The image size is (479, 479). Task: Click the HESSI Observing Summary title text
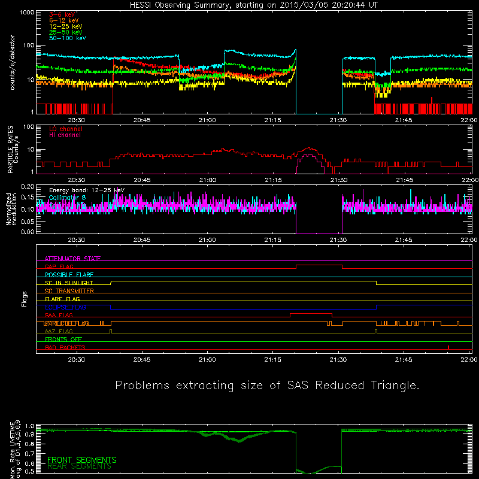click(x=253, y=5)
